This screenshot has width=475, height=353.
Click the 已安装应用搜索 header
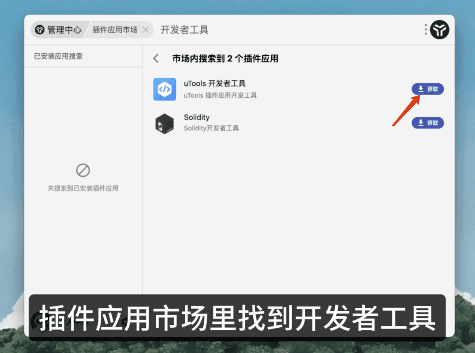(x=59, y=56)
